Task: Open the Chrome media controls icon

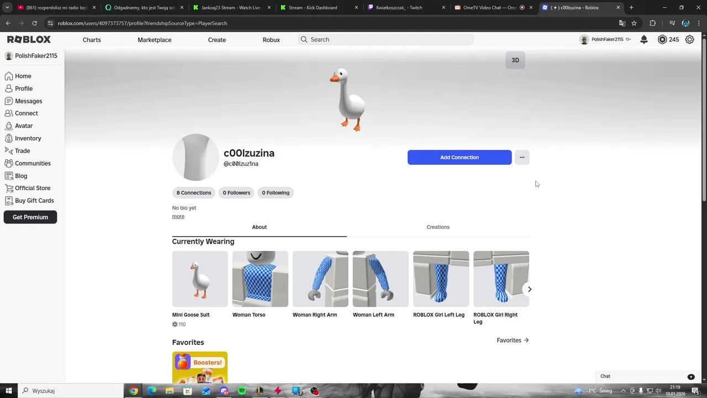Action: click(672, 23)
